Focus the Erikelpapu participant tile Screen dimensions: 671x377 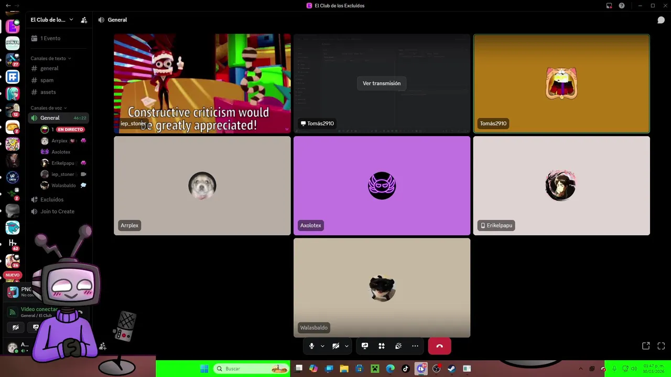point(561,186)
